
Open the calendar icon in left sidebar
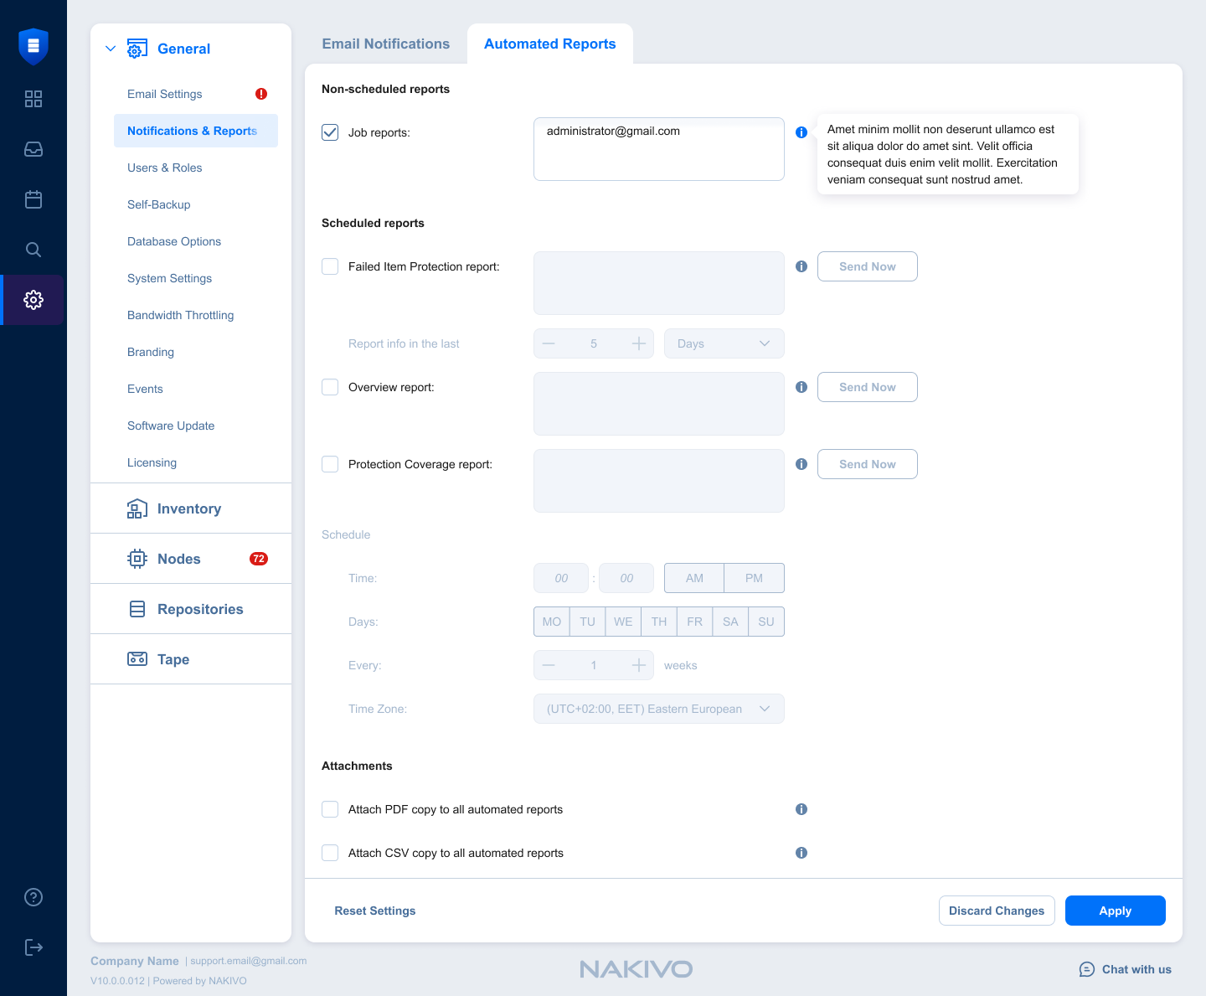tap(33, 199)
